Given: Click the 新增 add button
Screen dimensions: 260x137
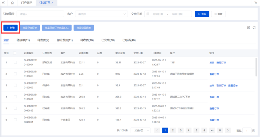Looking at the screenshot, I should (11, 28).
